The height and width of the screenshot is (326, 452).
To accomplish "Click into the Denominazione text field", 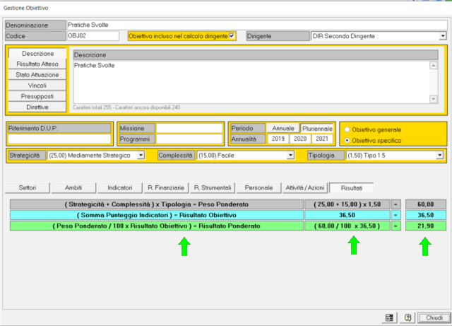I will (254, 25).
